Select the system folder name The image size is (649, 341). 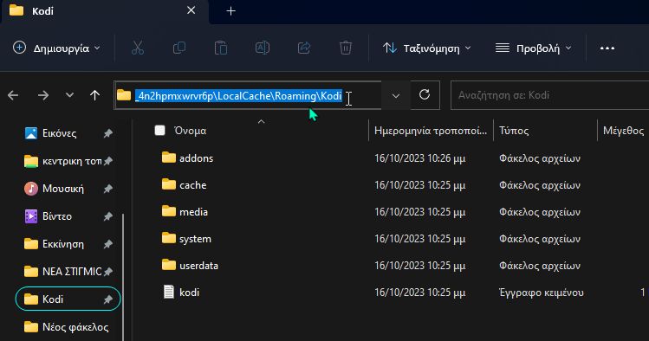195,239
